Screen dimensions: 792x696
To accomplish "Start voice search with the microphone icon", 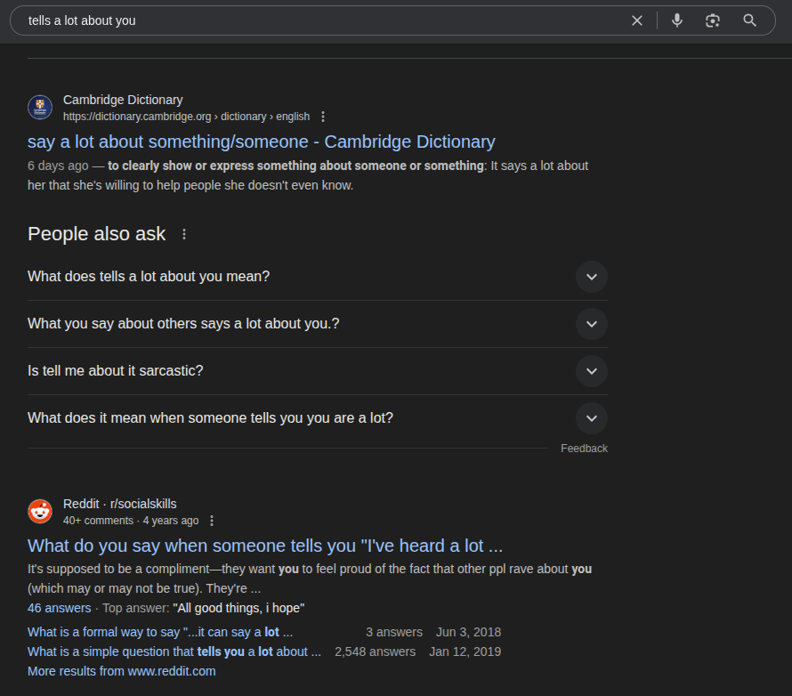I will (x=677, y=20).
